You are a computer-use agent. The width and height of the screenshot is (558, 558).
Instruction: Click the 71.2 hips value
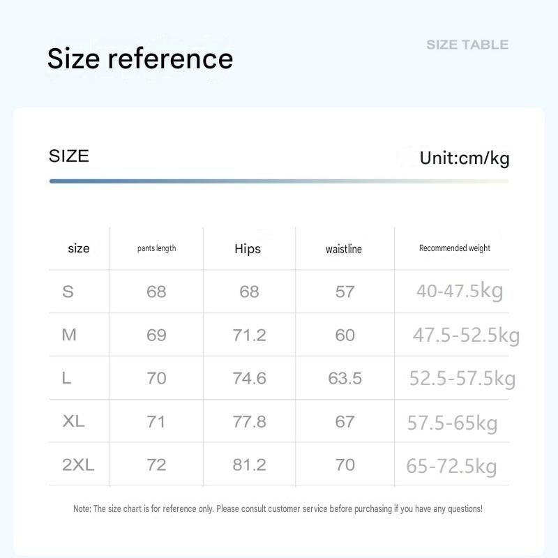click(250, 335)
